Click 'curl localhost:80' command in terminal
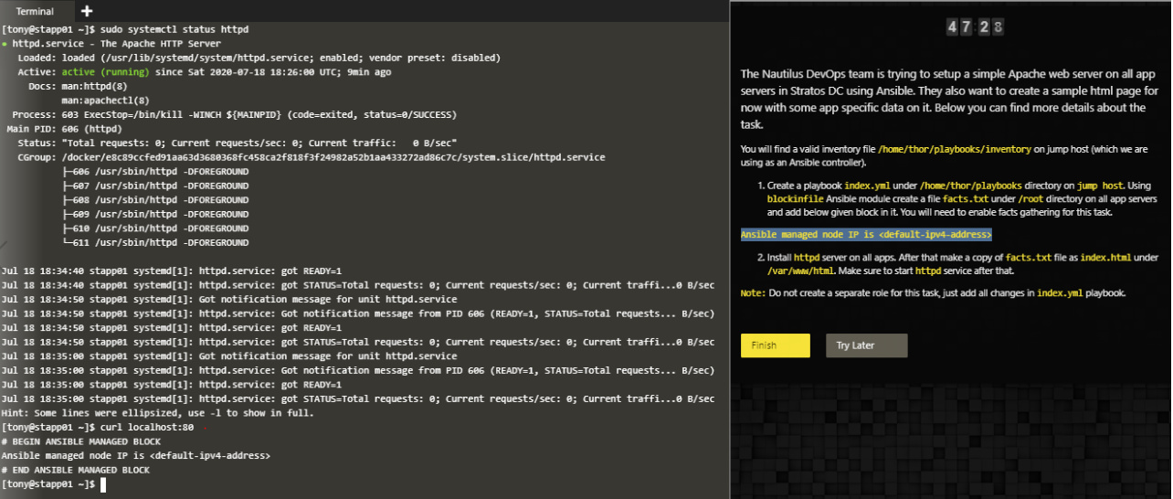Screen dimensions: 1173x499 point(146,428)
